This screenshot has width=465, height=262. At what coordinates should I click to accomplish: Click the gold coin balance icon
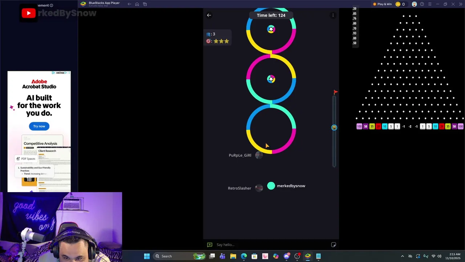point(398,4)
